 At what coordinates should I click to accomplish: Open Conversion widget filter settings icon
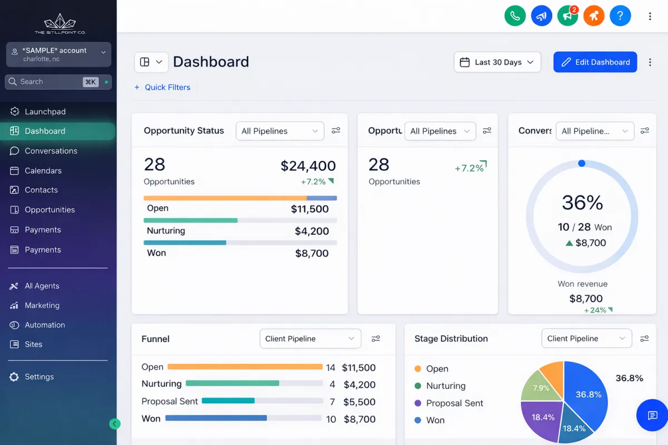pyautogui.click(x=645, y=131)
